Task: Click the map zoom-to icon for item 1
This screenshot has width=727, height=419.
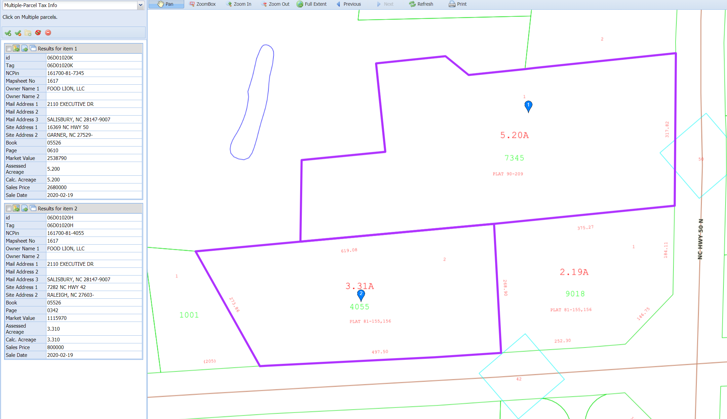Action: click(16, 48)
